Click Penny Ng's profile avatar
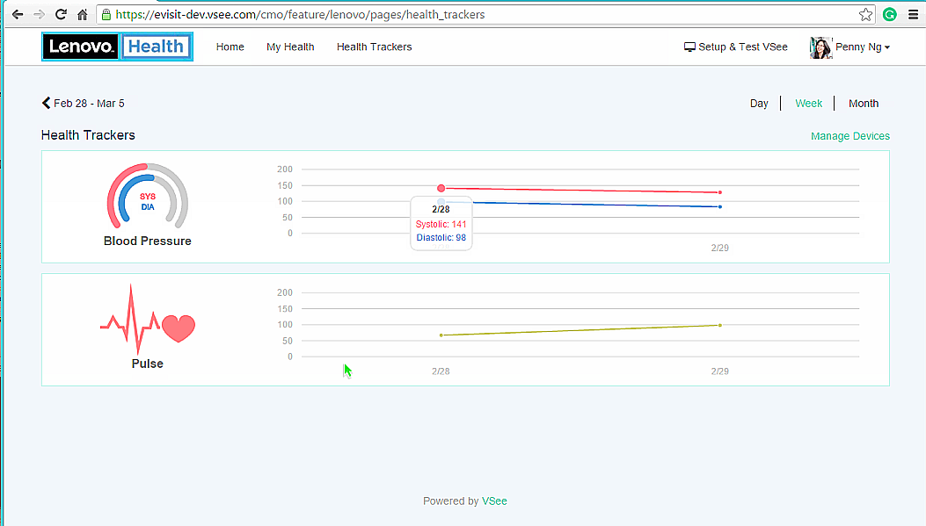 pos(820,47)
